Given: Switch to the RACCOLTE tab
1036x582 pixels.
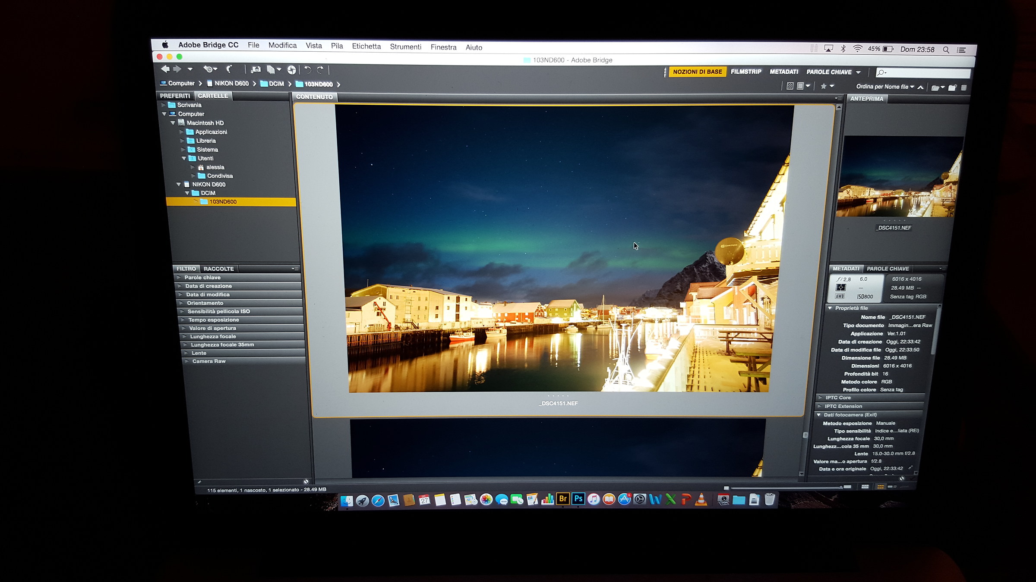Looking at the screenshot, I should pos(218,269).
